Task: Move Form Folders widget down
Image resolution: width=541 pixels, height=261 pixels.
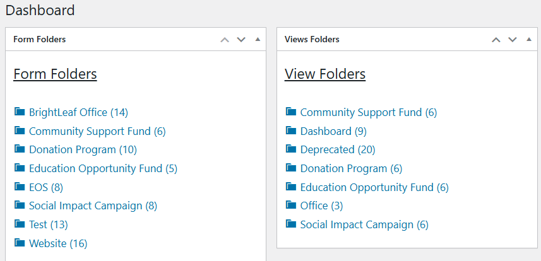Action: [241, 40]
